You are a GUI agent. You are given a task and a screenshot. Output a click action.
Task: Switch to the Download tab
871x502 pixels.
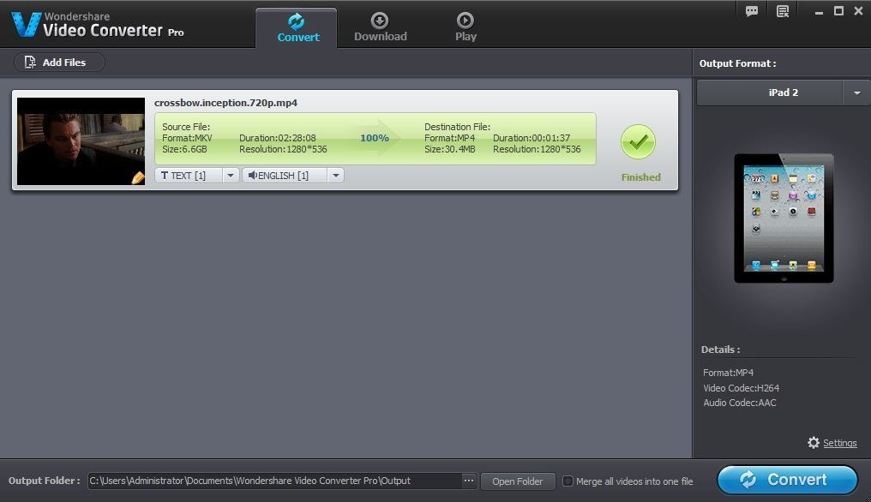380,28
